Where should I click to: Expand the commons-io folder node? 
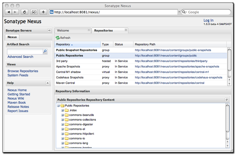point(63,138)
